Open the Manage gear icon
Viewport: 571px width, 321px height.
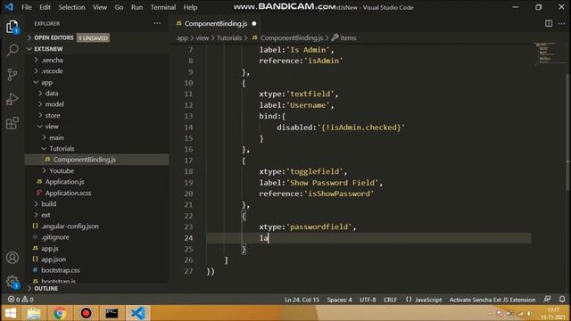(12, 282)
